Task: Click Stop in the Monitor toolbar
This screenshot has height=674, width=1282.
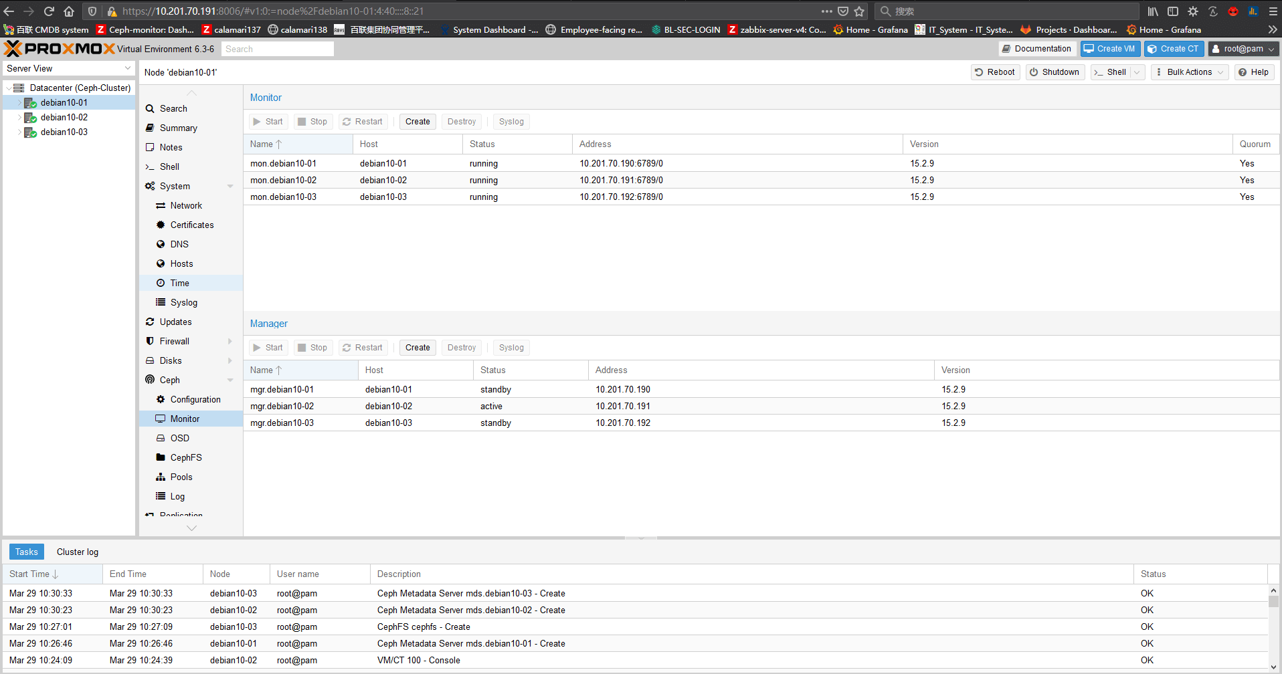Action: coord(312,122)
